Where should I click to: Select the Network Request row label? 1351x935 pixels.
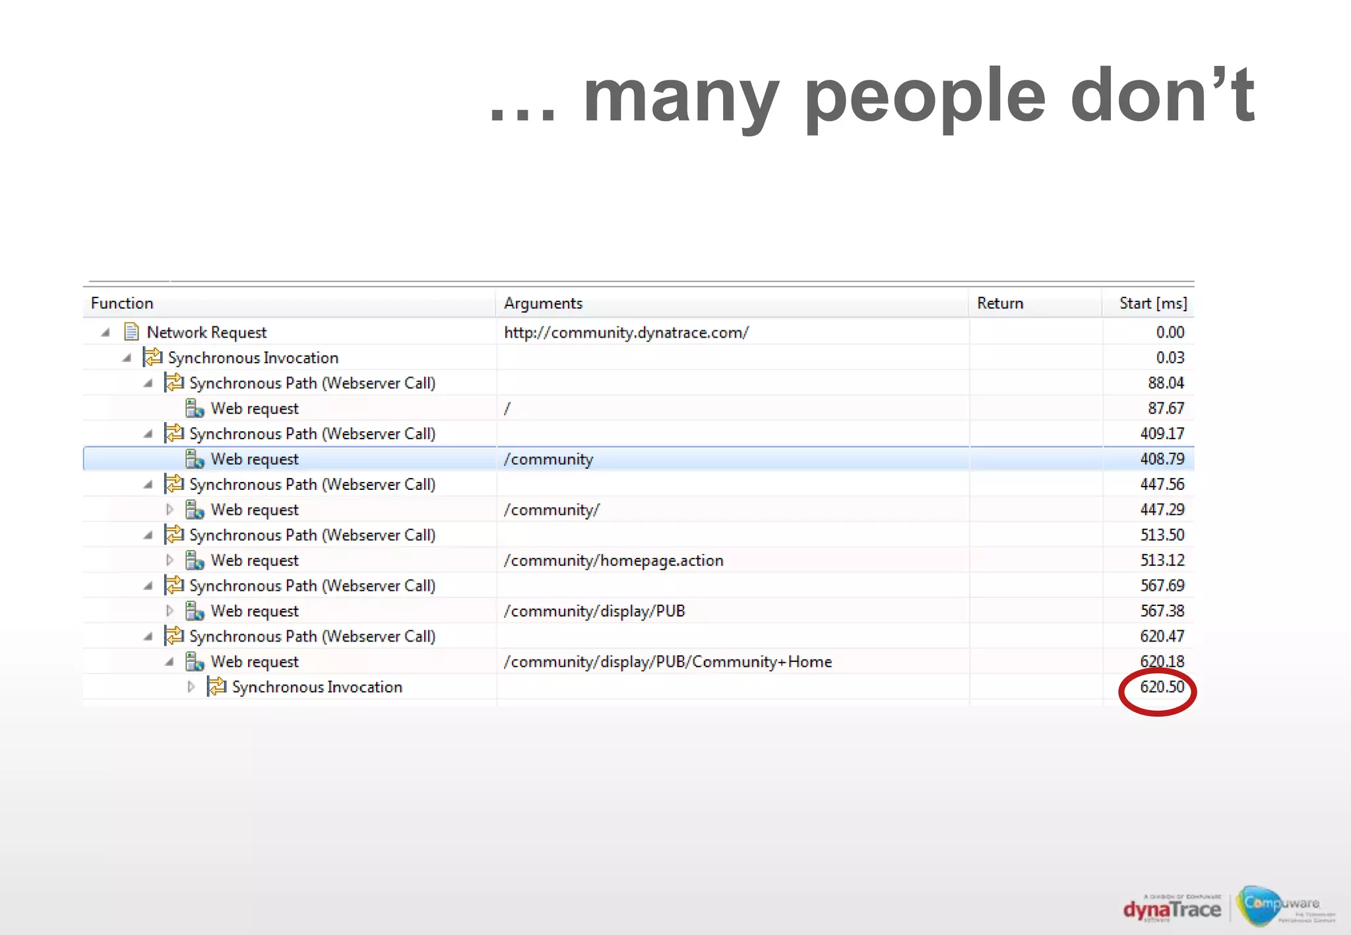(x=206, y=332)
